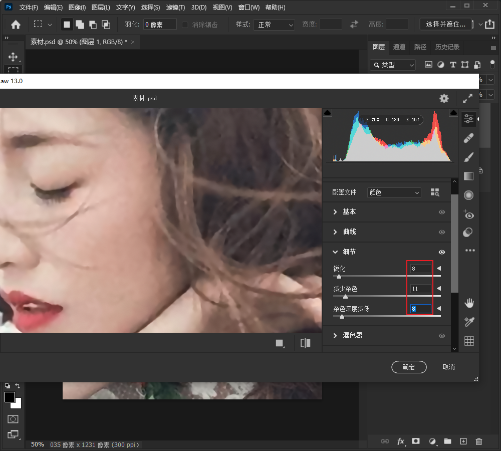Expand the 混色器 section
The height and width of the screenshot is (451, 501).
click(335, 336)
